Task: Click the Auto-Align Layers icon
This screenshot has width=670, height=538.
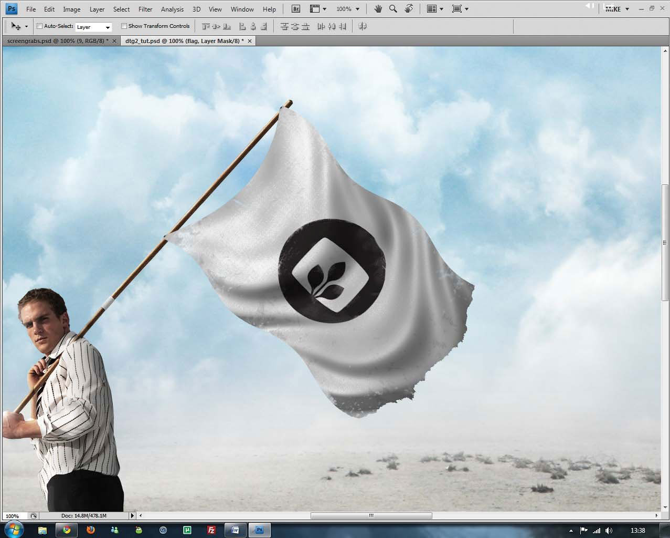Action: (363, 26)
